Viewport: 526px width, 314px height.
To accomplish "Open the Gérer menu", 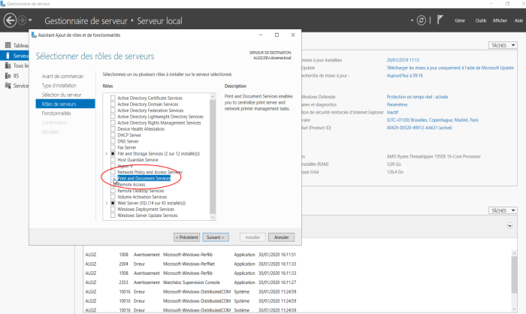I will [x=460, y=20].
